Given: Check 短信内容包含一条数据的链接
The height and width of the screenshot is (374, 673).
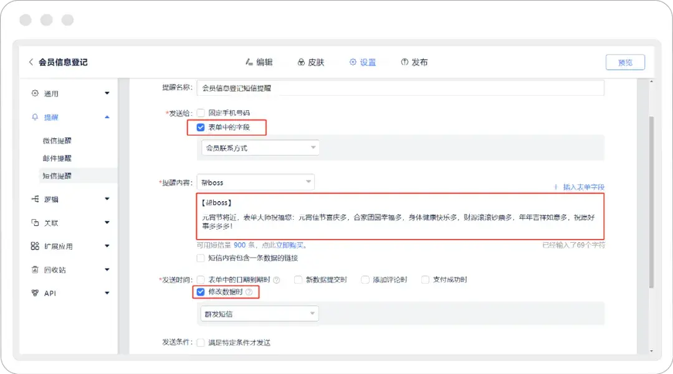Looking at the screenshot, I should tap(201, 258).
